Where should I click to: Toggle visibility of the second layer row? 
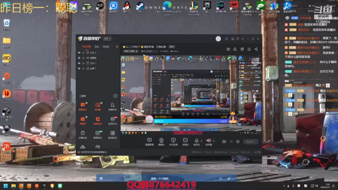coord(79,58)
